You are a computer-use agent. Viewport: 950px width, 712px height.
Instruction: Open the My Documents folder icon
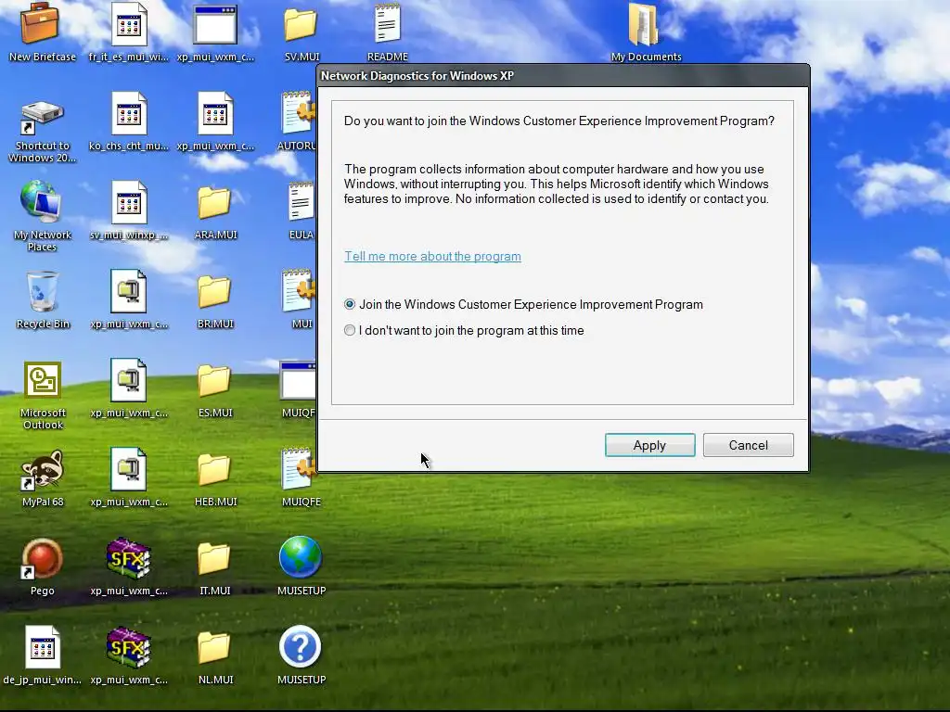pos(644,24)
